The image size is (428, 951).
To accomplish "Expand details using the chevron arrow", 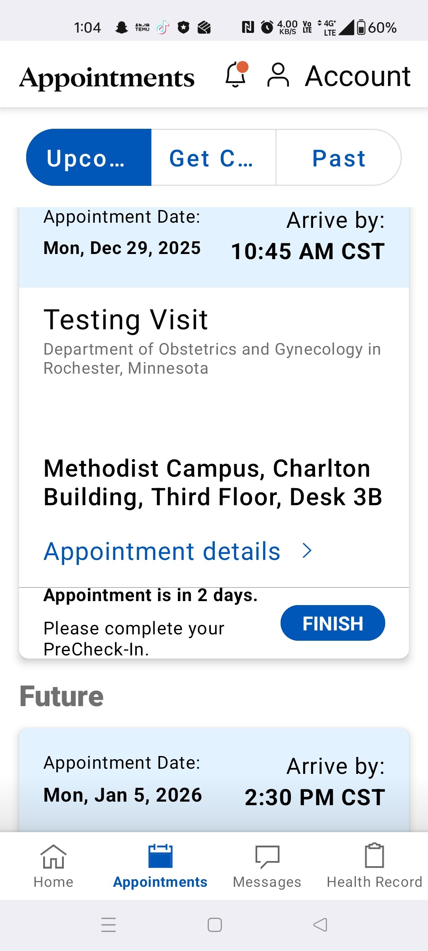I will tap(307, 551).
